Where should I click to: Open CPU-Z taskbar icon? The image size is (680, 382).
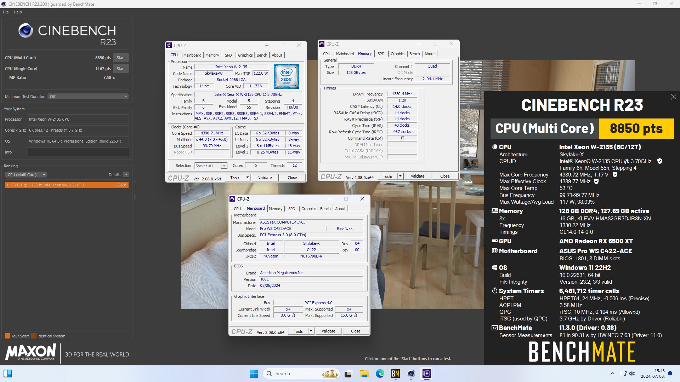tap(426, 374)
